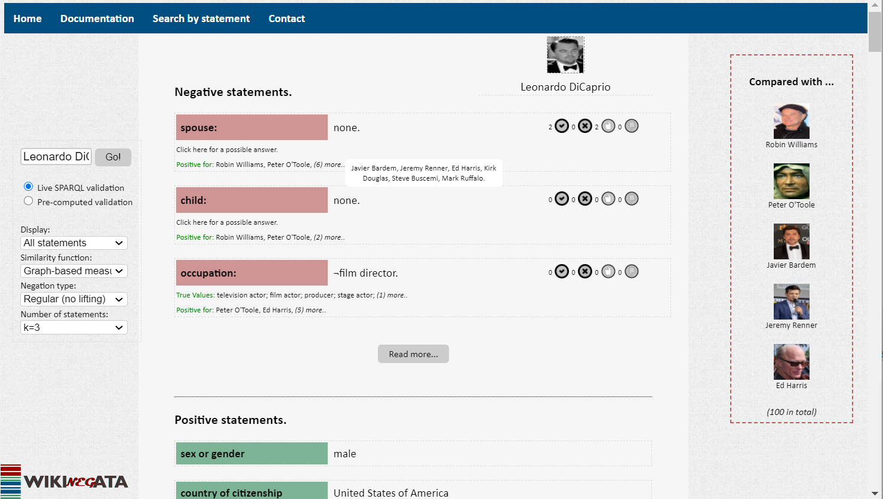Click the entity search input field
This screenshot has height=499, width=883.
point(56,157)
